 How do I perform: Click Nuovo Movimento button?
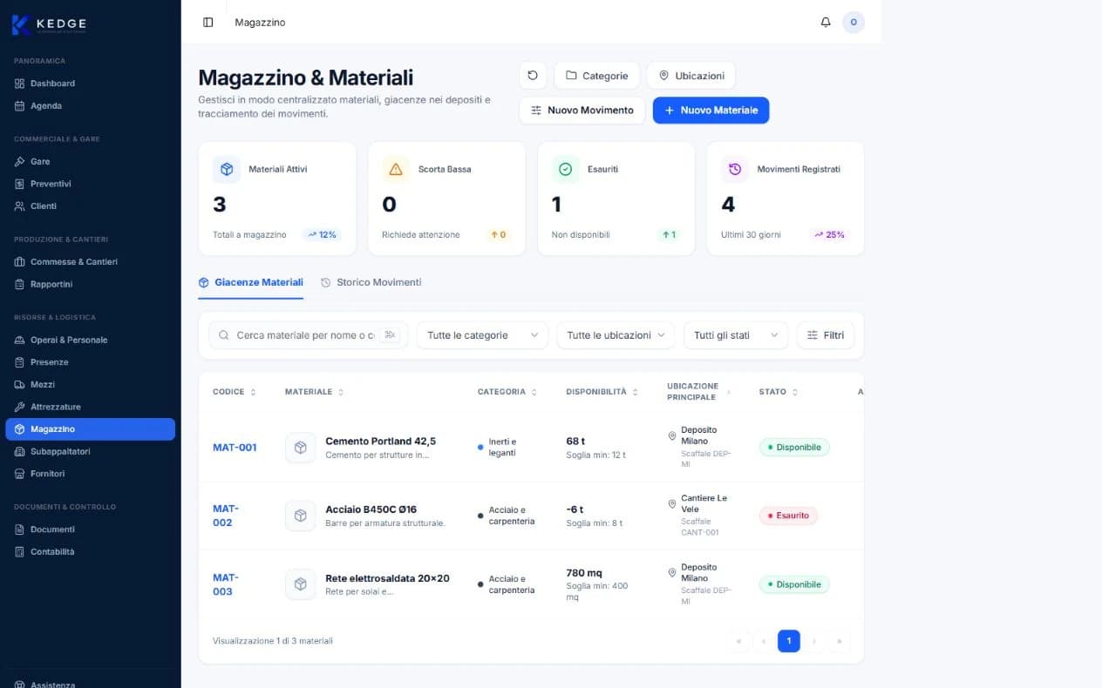(582, 111)
